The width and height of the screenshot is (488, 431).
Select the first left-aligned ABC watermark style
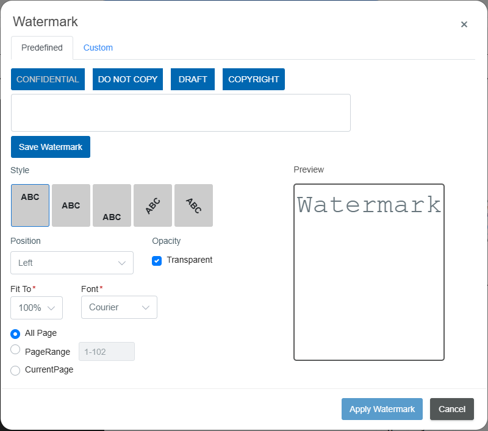point(30,205)
